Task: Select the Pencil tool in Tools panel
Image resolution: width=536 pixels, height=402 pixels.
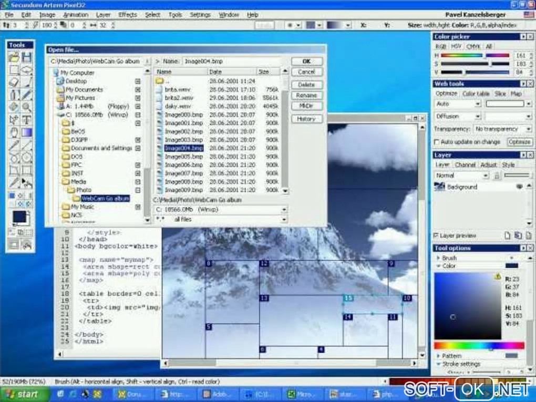Action: [x=27, y=95]
